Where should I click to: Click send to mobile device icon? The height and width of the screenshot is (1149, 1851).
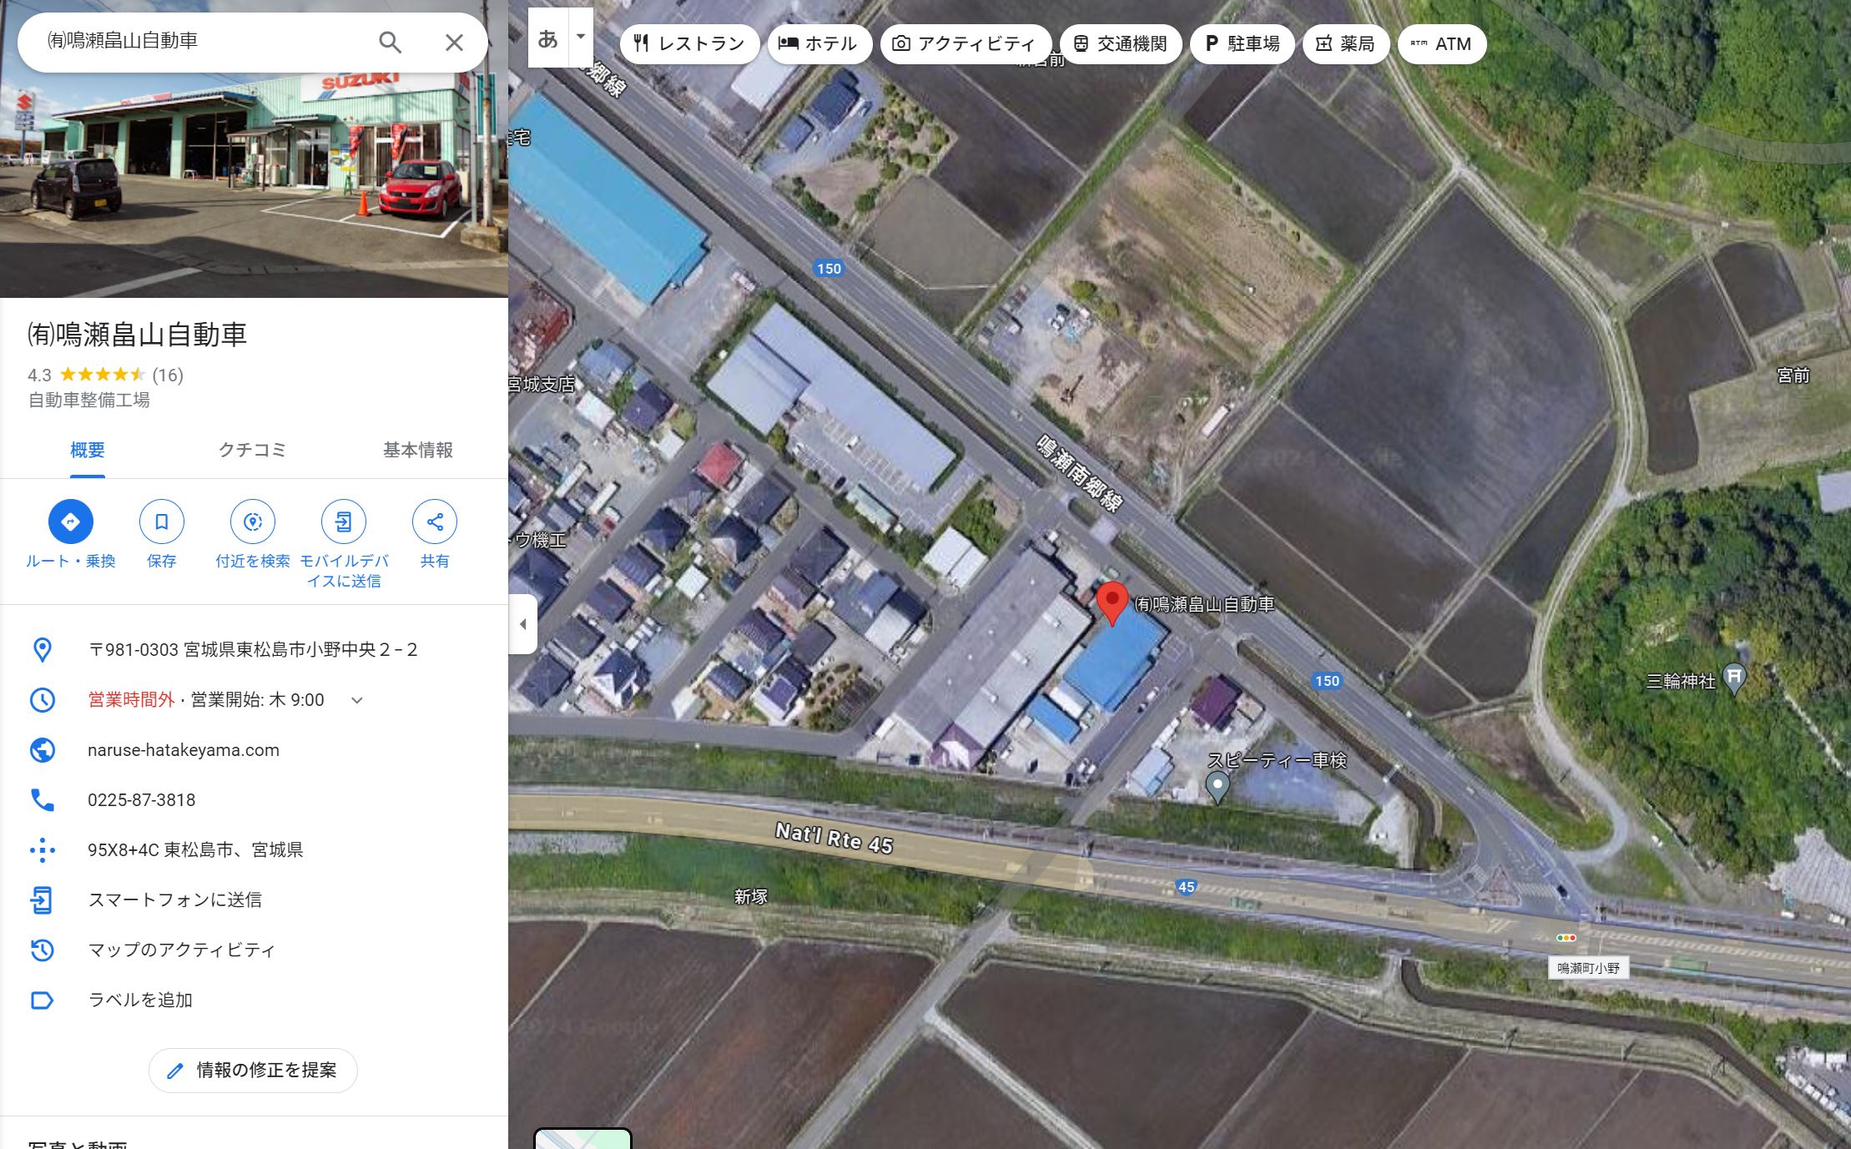click(x=344, y=522)
